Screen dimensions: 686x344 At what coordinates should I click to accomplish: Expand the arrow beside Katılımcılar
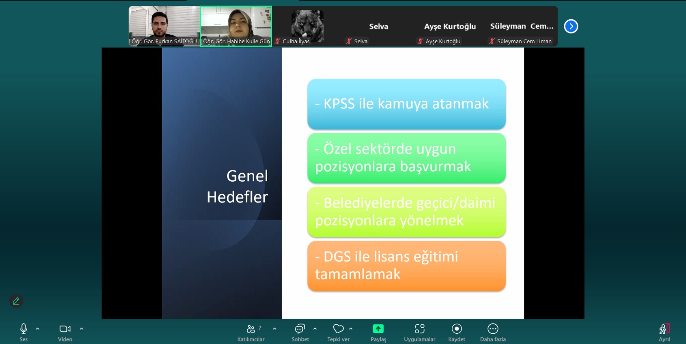[x=274, y=329]
